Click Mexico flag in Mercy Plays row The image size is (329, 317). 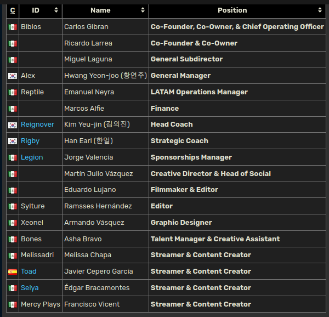[x=13, y=304]
